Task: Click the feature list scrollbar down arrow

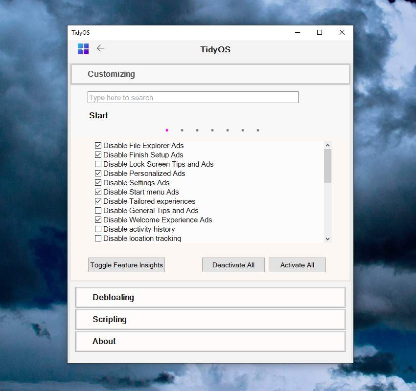Action: (x=327, y=239)
